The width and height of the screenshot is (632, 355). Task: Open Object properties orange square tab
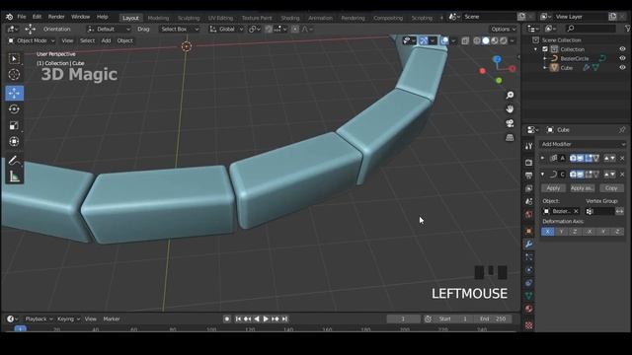(529, 231)
